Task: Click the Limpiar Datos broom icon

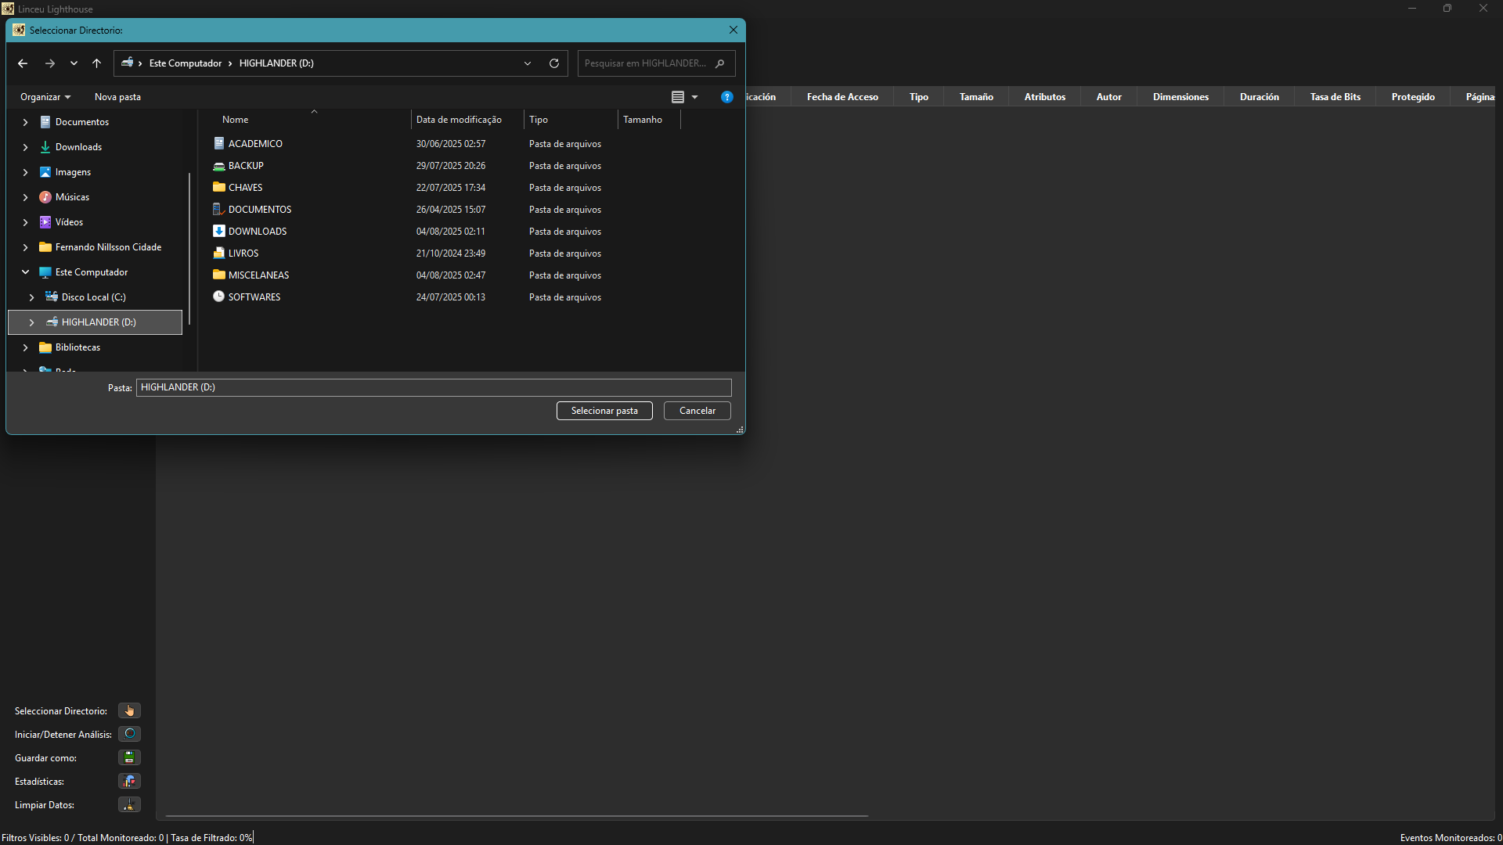Action: coord(129,804)
